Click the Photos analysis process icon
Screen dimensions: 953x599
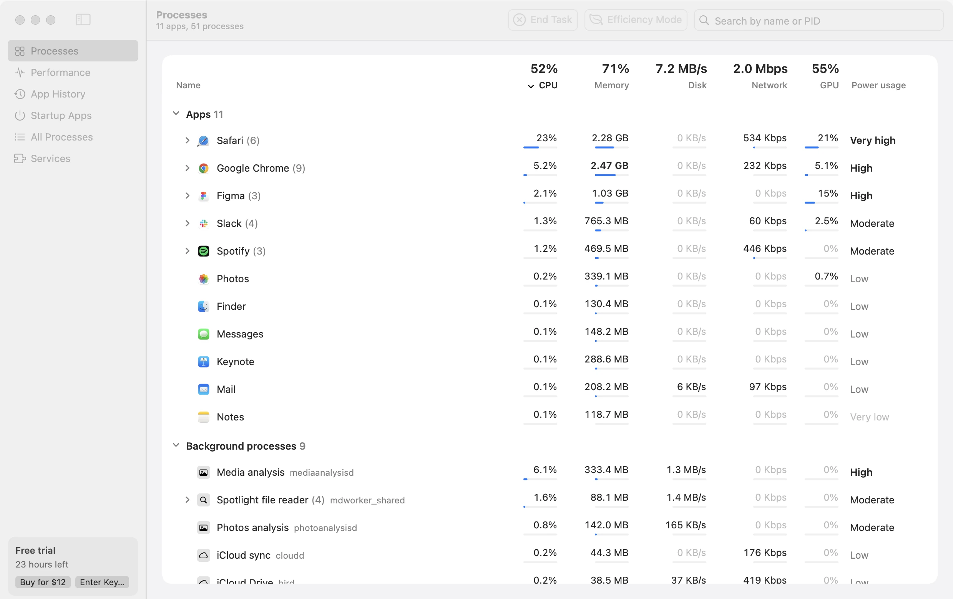[x=203, y=528]
